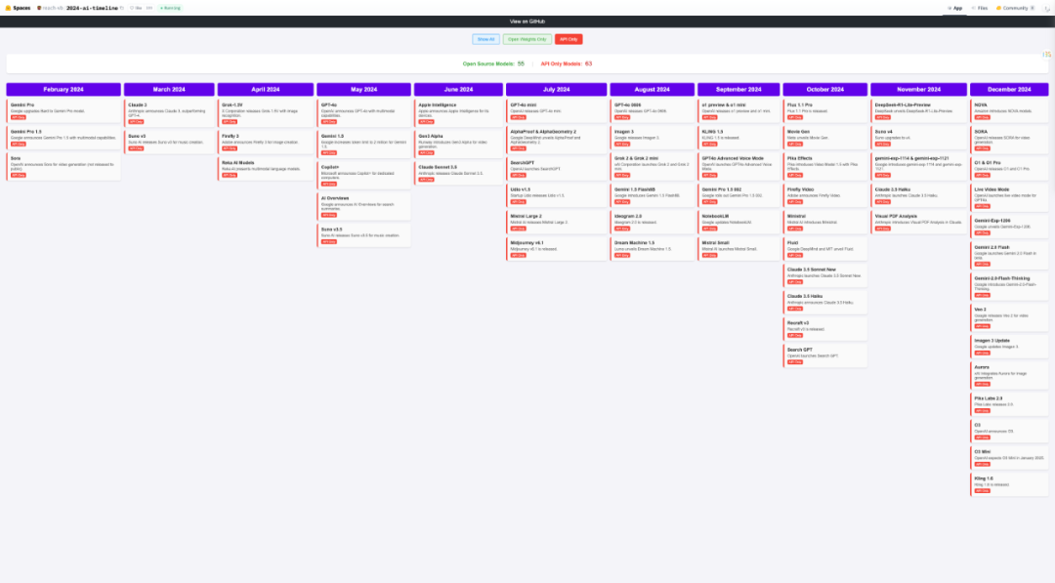Select the Reka AI Models card

coord(266,169)
